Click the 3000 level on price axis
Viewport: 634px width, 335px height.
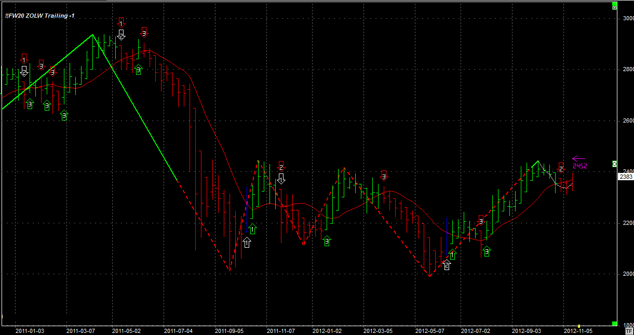coord(628,18)
